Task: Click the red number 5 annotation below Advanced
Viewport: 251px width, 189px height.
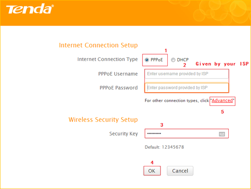Action: click(223, 112)
